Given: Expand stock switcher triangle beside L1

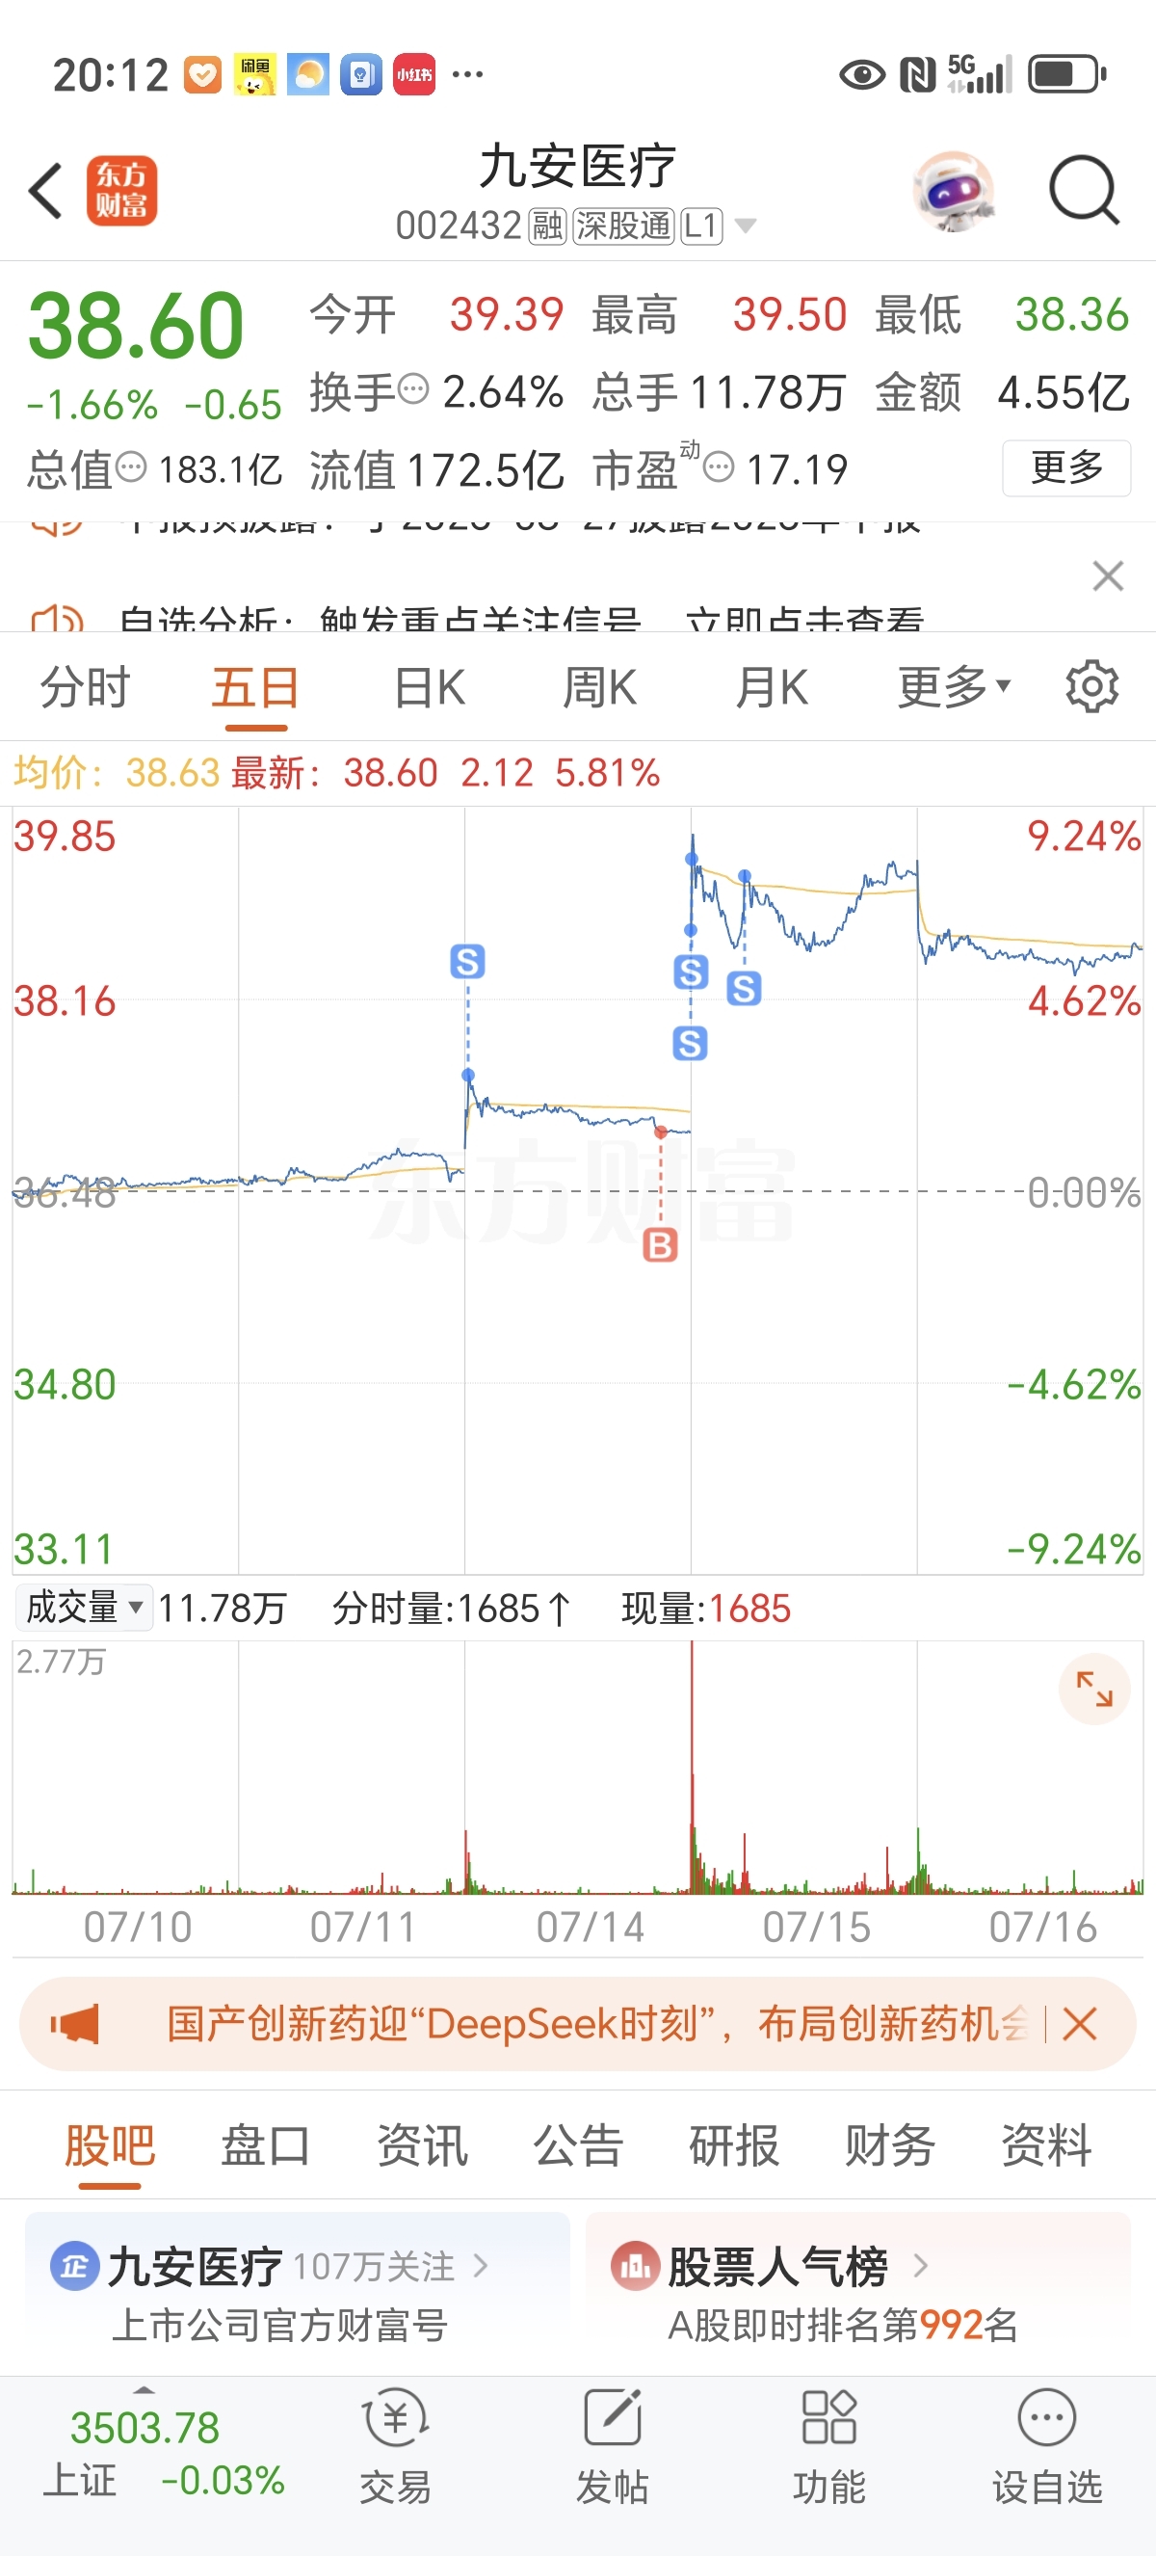Looking at the screenshot, I should [746, 226].
